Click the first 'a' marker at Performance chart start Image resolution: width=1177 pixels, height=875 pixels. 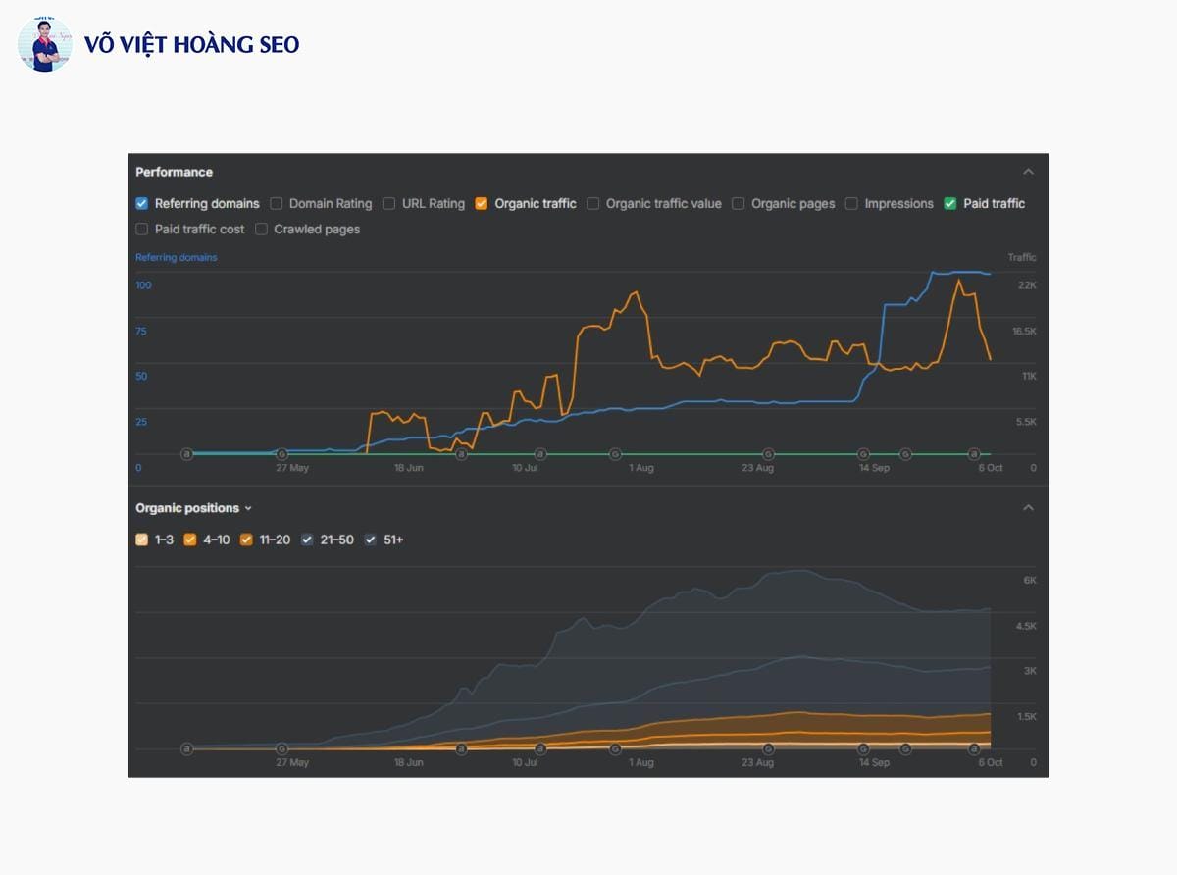click(186, 453)
